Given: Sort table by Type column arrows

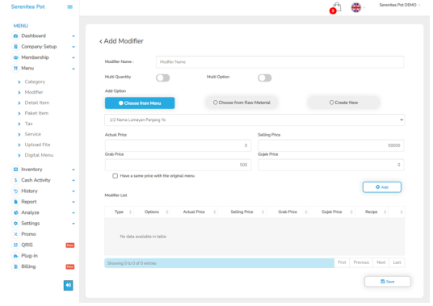Looking at the screenshot, I should tap(130, 212).
